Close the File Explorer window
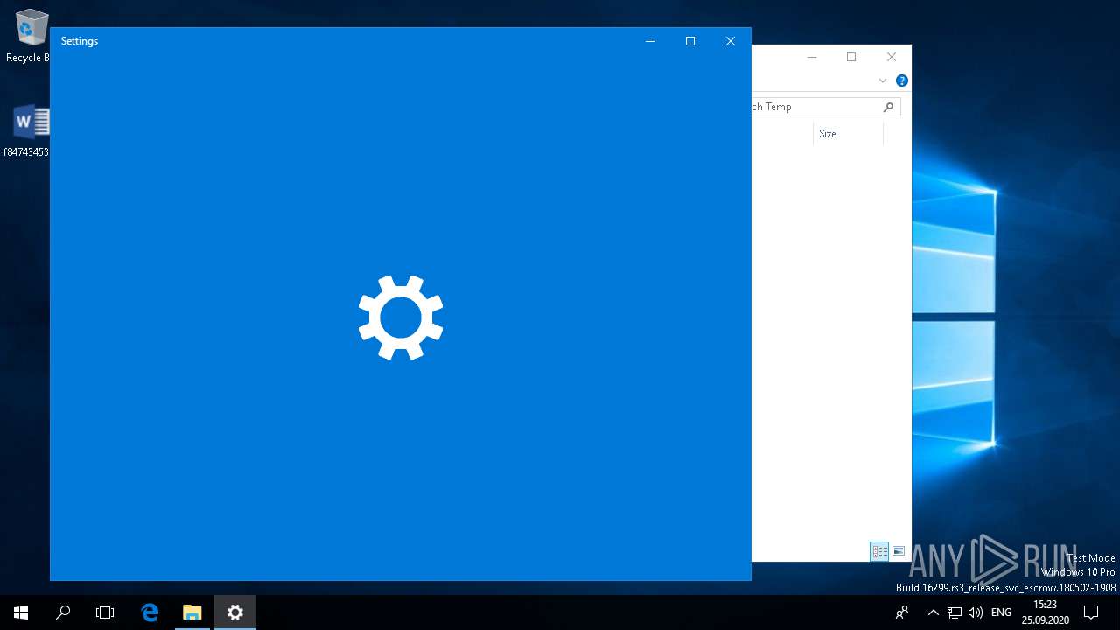This screenshot has height=630, width=1120. [x=892, y=57]
